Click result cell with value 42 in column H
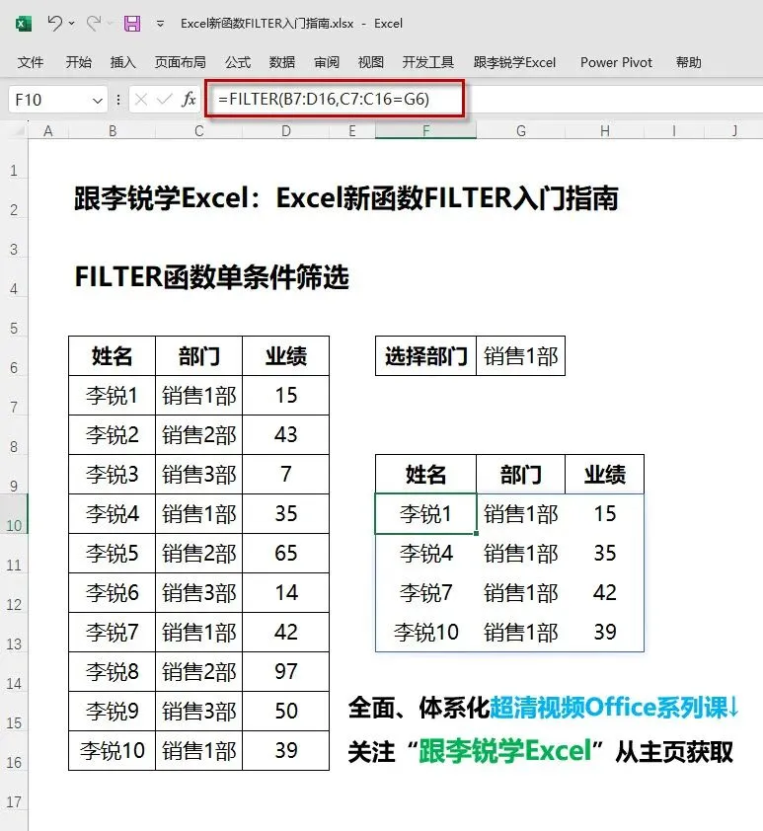This screenshot has height=831, width=763. [x=604, y=592]
